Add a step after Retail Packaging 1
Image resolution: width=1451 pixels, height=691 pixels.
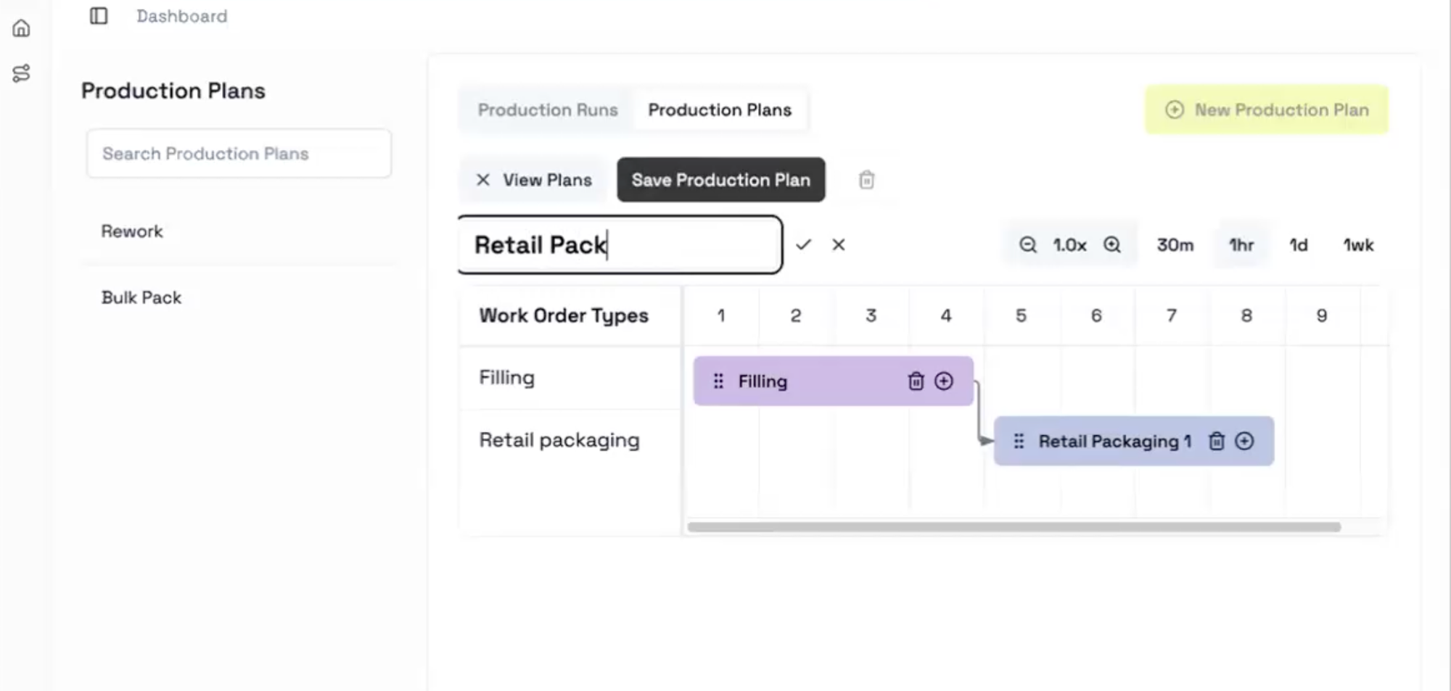[1244, 441]
